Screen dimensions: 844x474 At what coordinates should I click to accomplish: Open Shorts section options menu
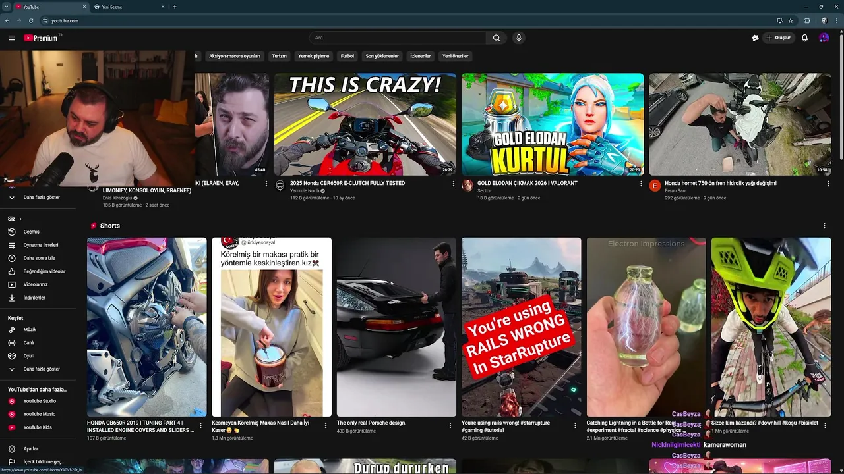(824, 226)
